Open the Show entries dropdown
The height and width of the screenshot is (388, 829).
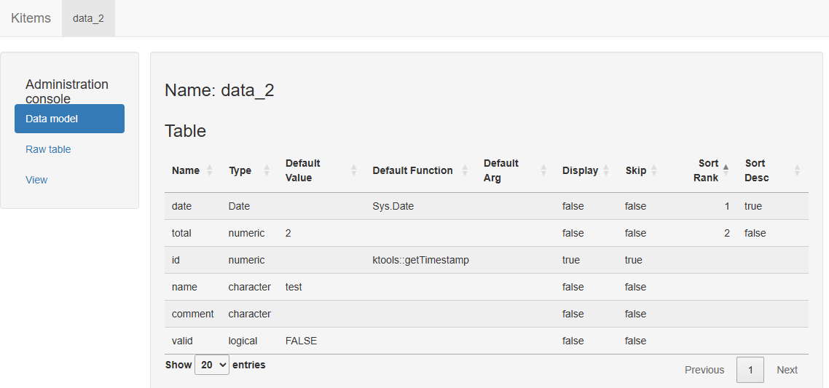click(x=212, y=365)
